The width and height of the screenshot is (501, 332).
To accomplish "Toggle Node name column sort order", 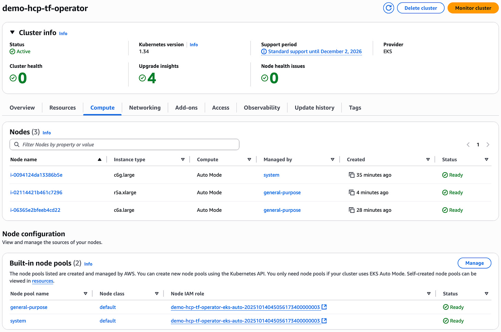I will (x=99, y=159).
